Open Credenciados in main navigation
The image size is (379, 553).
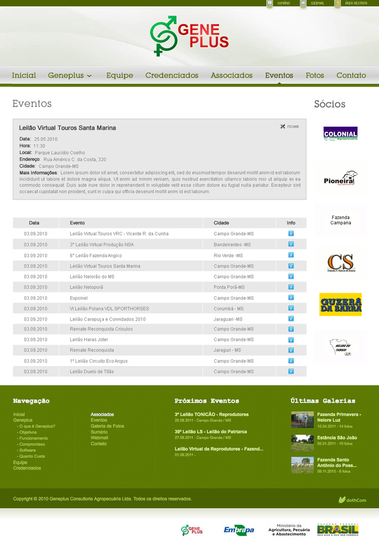click(172, 75)
